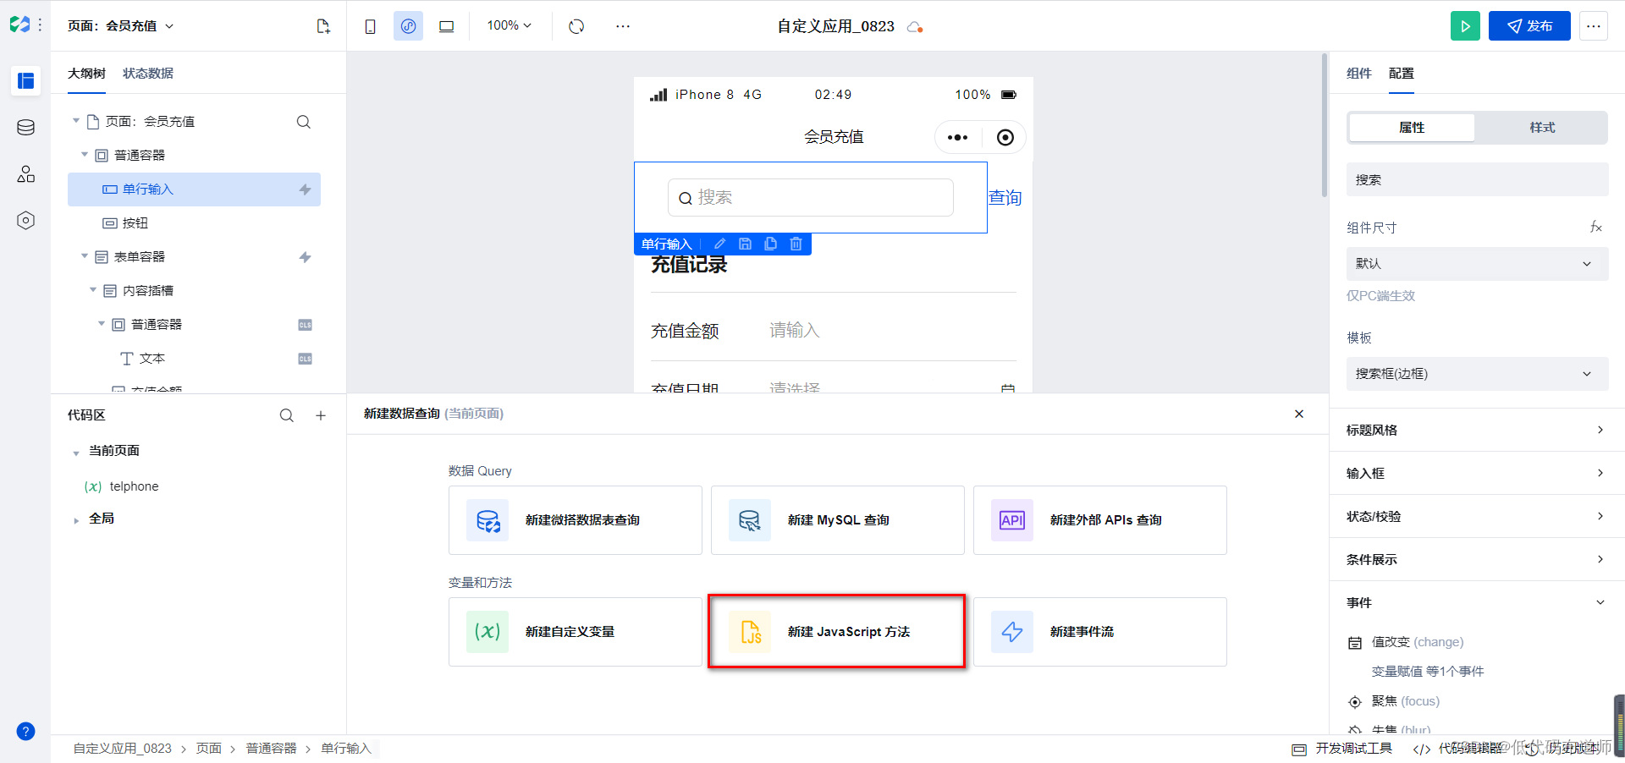Viewport: 1625px width, 763px height.
Task: Create 新建 JavaScript 方法
Action: tap(838, 632)
